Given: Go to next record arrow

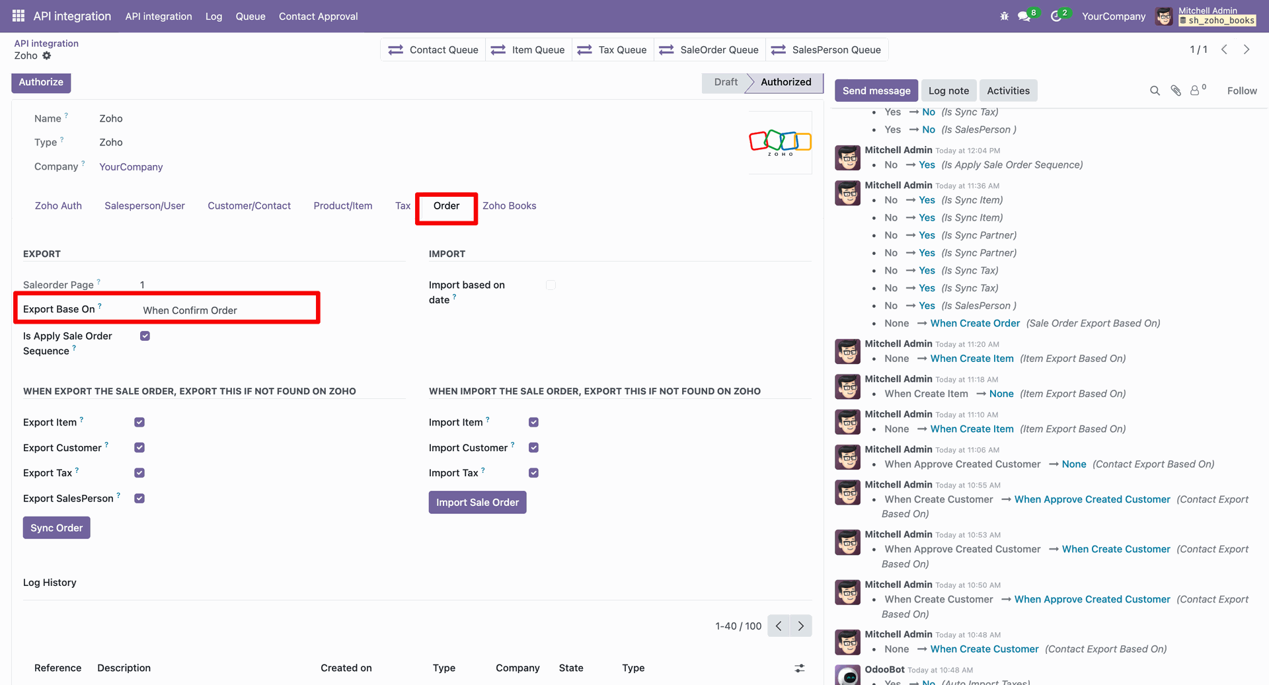Looking at the screenshot, I should 1247,50.
